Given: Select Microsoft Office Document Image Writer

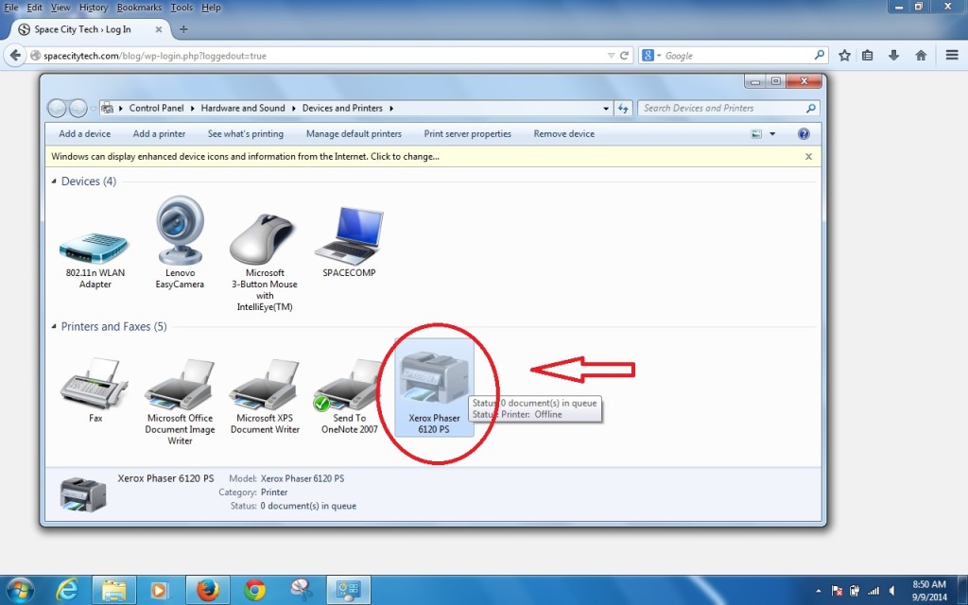Looking at the screenshot, I should (180, 401).
